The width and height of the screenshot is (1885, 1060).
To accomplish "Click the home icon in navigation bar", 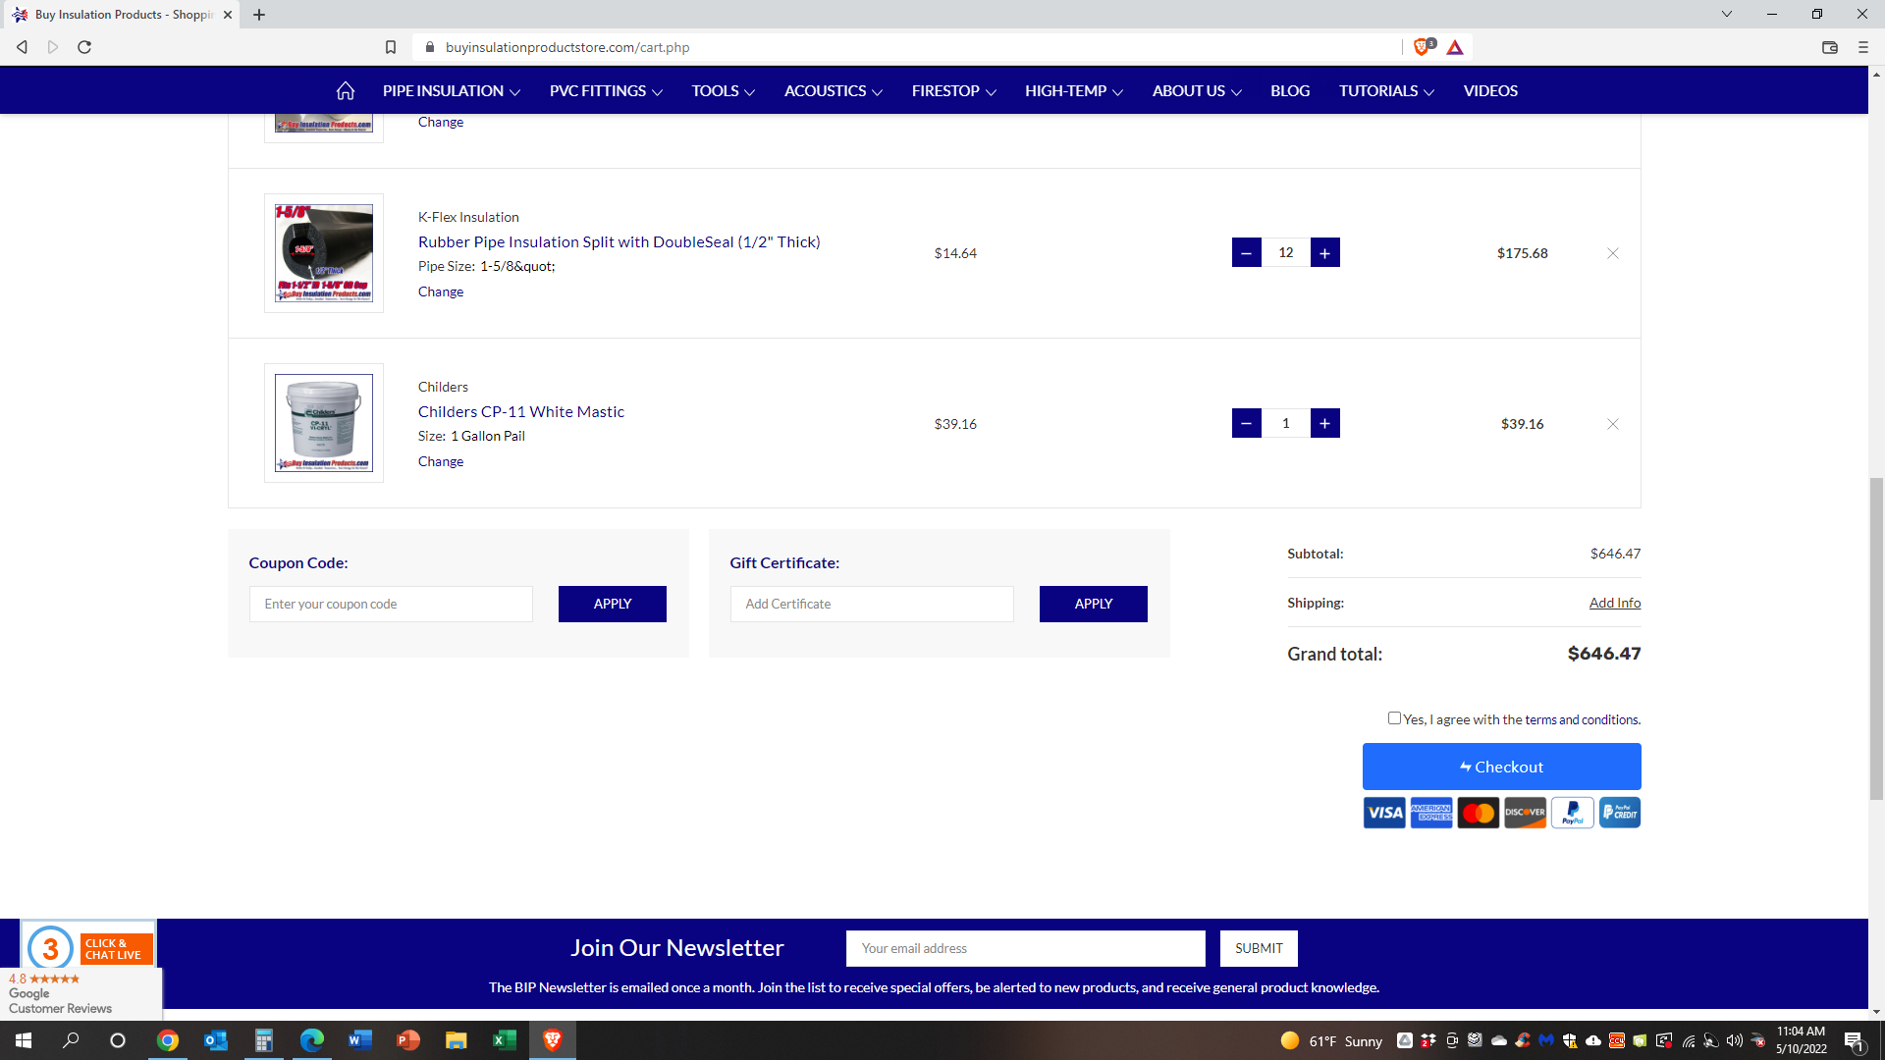I will [x=345, y=91].
